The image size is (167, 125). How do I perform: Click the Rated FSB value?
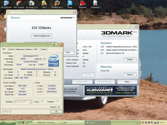pyautogui.click(x=22, y=95)
